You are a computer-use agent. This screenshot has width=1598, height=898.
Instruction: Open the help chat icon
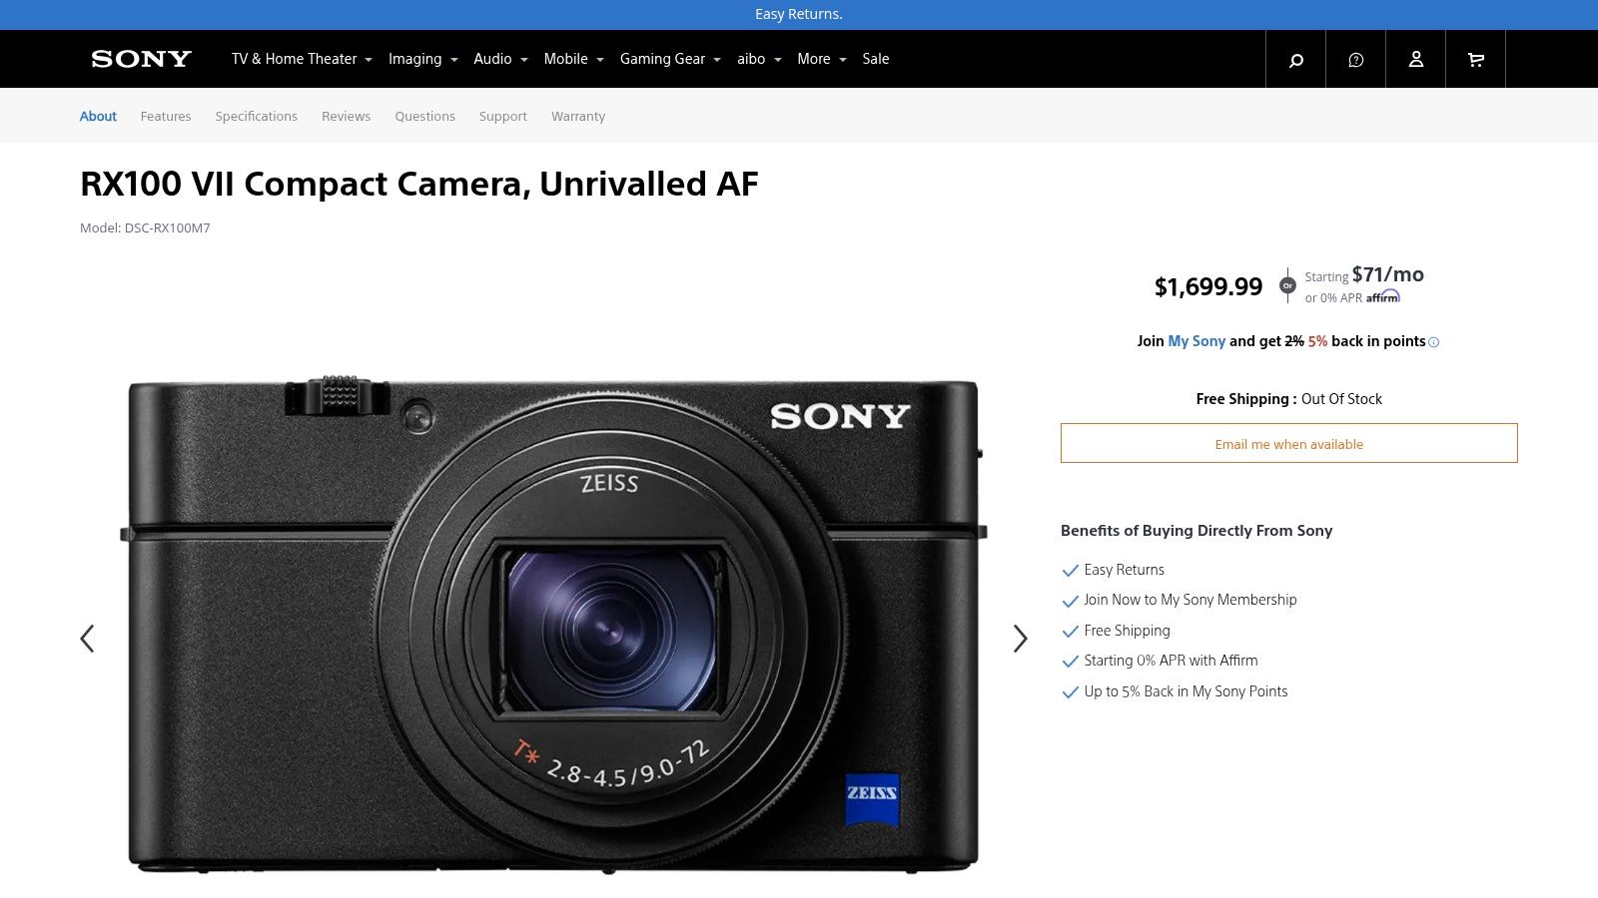pyautogui.click(x=1355, y=59)
